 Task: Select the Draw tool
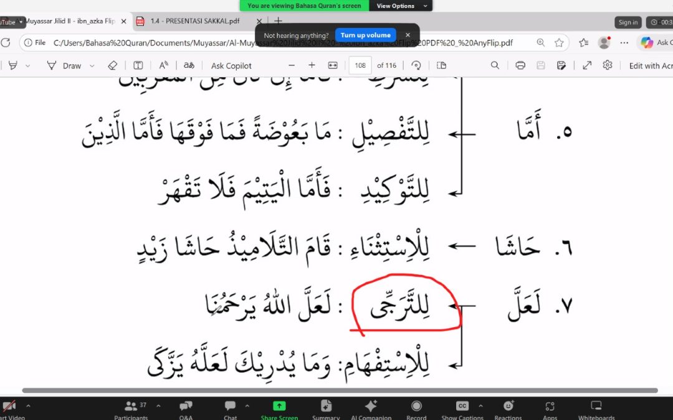pos(64,65)
